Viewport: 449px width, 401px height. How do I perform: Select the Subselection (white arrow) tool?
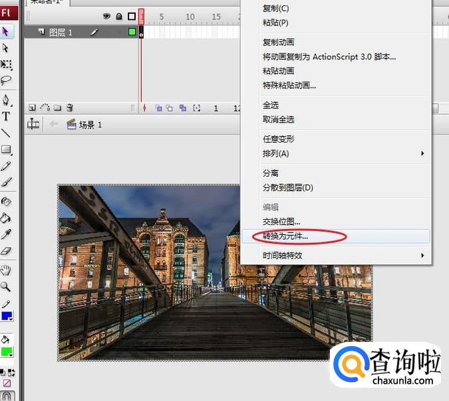point(5,48)
